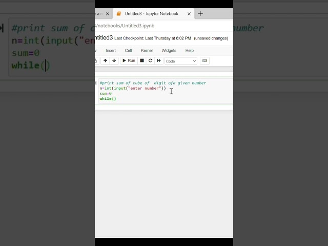Click the comment line '#print sum of cube'
Image resolution: width=328 pixels, height=246 pixels.
153,83
